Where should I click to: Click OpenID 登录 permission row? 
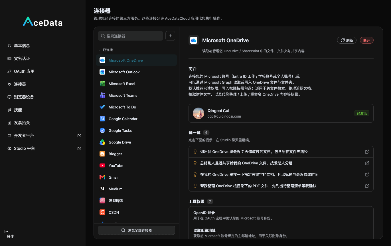coord(281,215)
